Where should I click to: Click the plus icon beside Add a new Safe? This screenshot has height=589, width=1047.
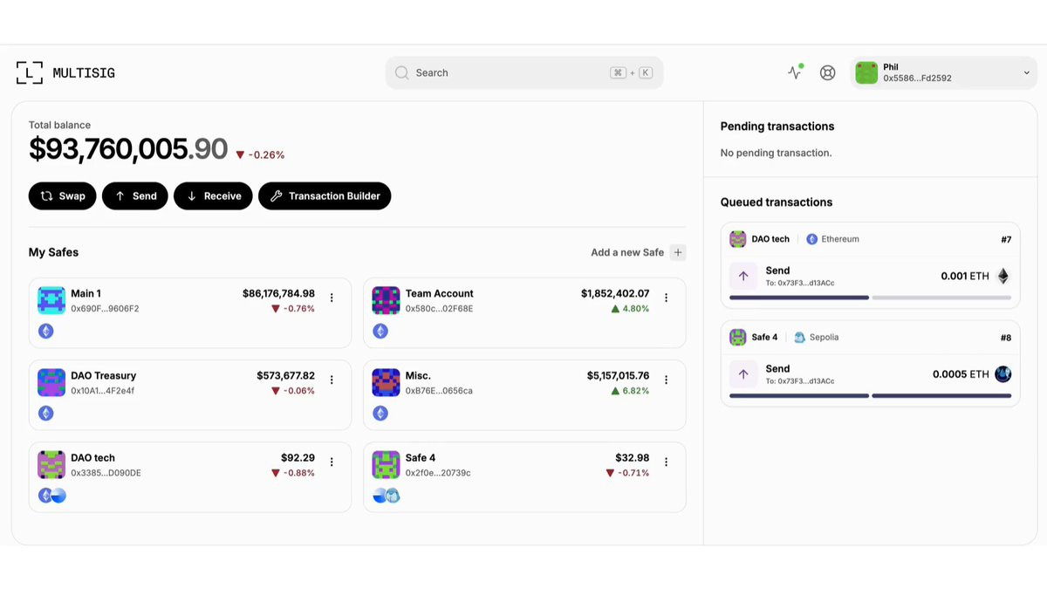pos(678,252)
